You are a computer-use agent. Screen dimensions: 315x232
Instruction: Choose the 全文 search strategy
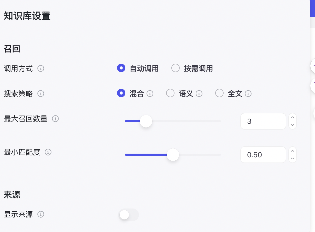[x=219, y=93]
